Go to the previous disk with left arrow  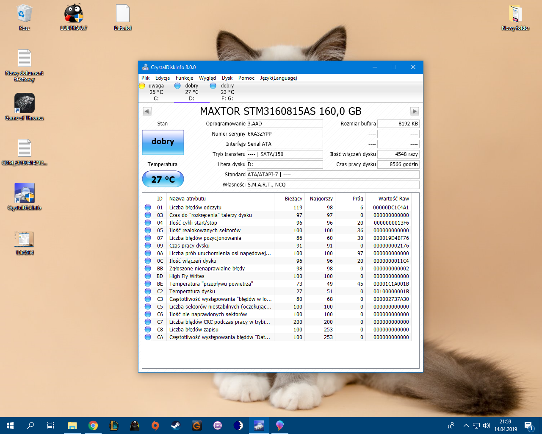(147, 111)
